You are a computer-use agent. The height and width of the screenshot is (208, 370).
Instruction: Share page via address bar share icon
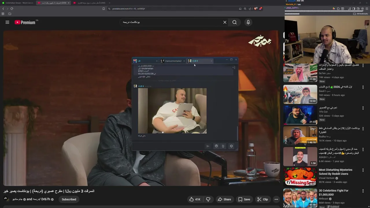click(x=250, y=9)
